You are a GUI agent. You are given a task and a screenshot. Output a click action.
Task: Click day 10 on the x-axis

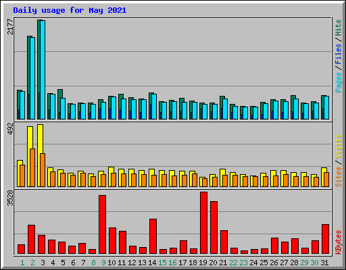coord(112,263)
